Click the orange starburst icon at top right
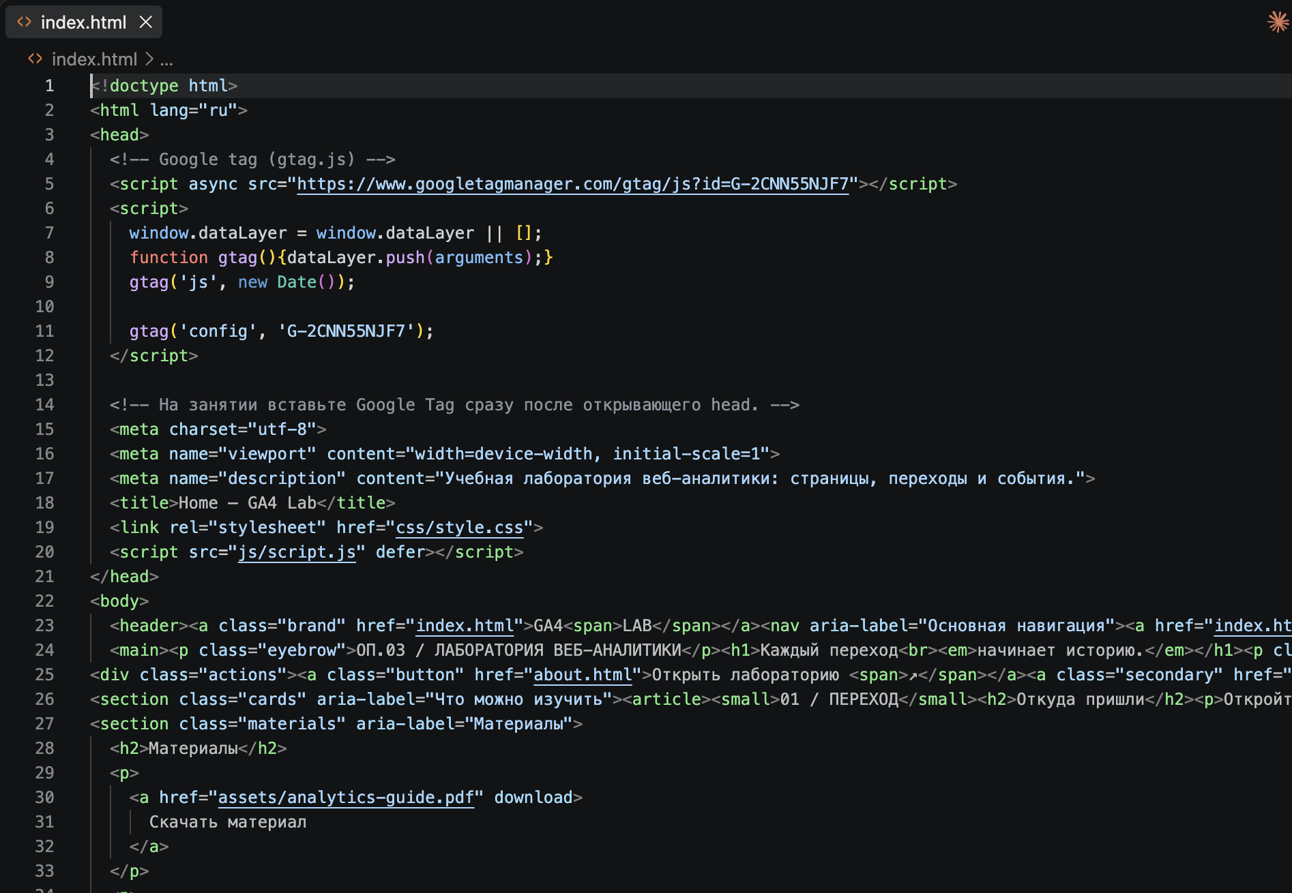Viewport: 1292px width, 893px height. pyautogui.click(x=1278, y=22)
